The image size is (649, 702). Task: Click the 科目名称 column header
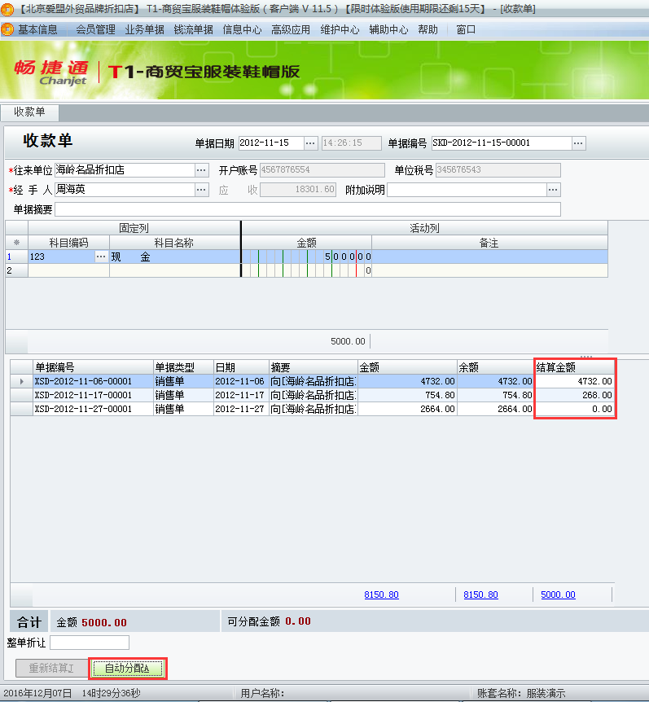(174, 243)
